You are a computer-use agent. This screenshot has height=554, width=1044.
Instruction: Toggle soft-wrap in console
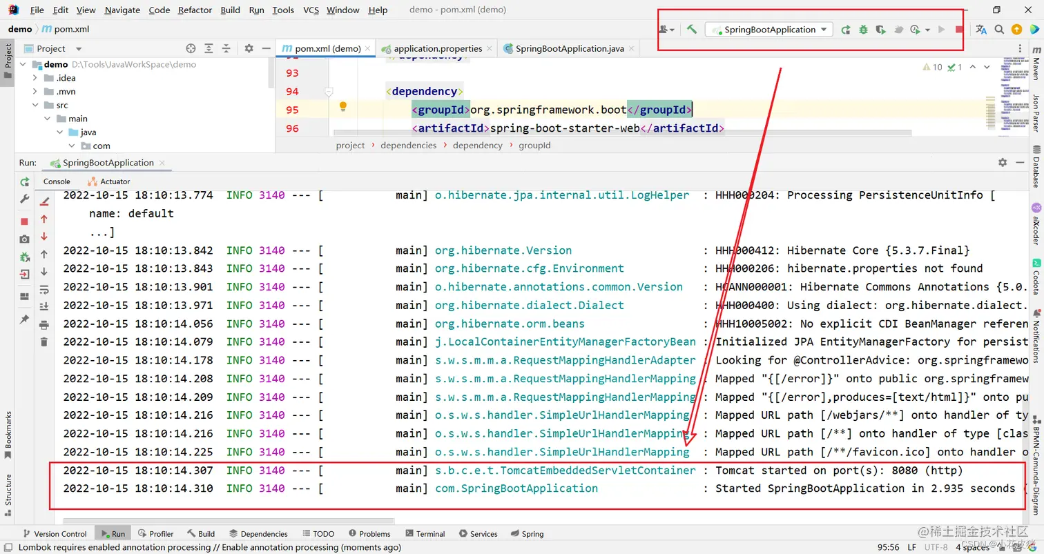(44, 290)
